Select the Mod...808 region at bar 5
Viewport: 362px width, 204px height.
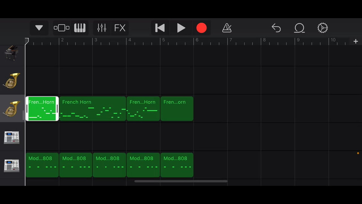coord(177,165)
